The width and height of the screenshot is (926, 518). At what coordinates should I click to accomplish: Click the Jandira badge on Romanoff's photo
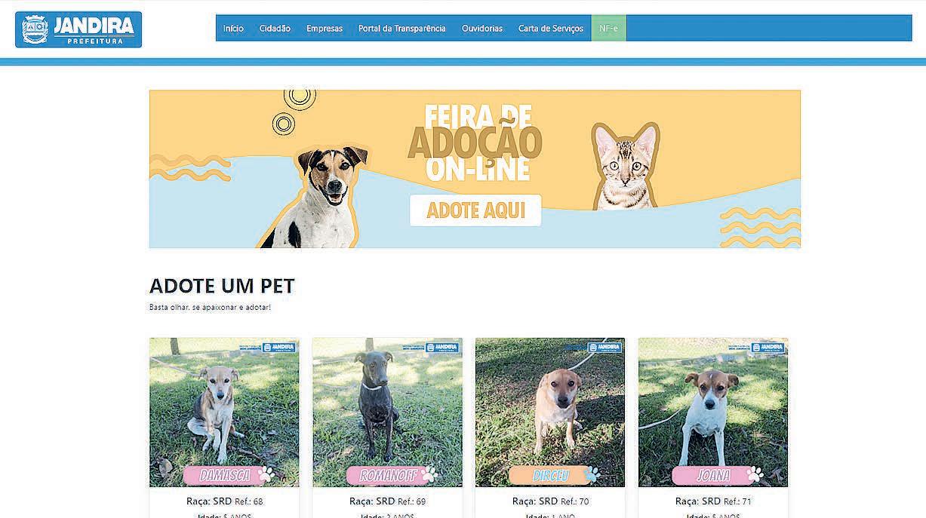(442, 348)
